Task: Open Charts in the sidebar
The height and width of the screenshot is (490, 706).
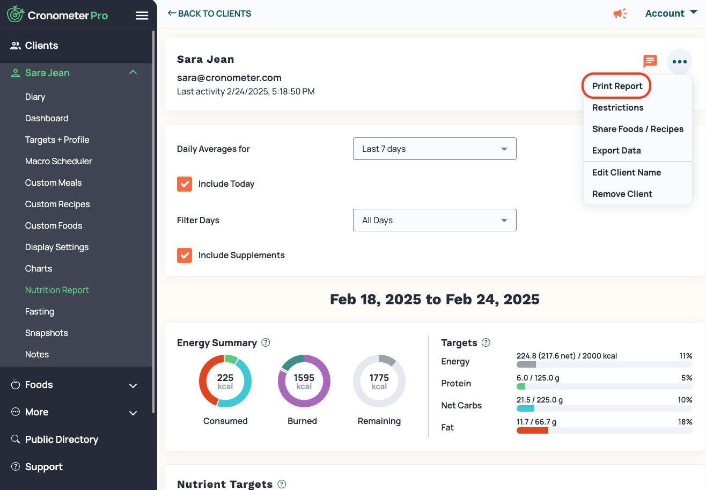Action: [39, 268]
